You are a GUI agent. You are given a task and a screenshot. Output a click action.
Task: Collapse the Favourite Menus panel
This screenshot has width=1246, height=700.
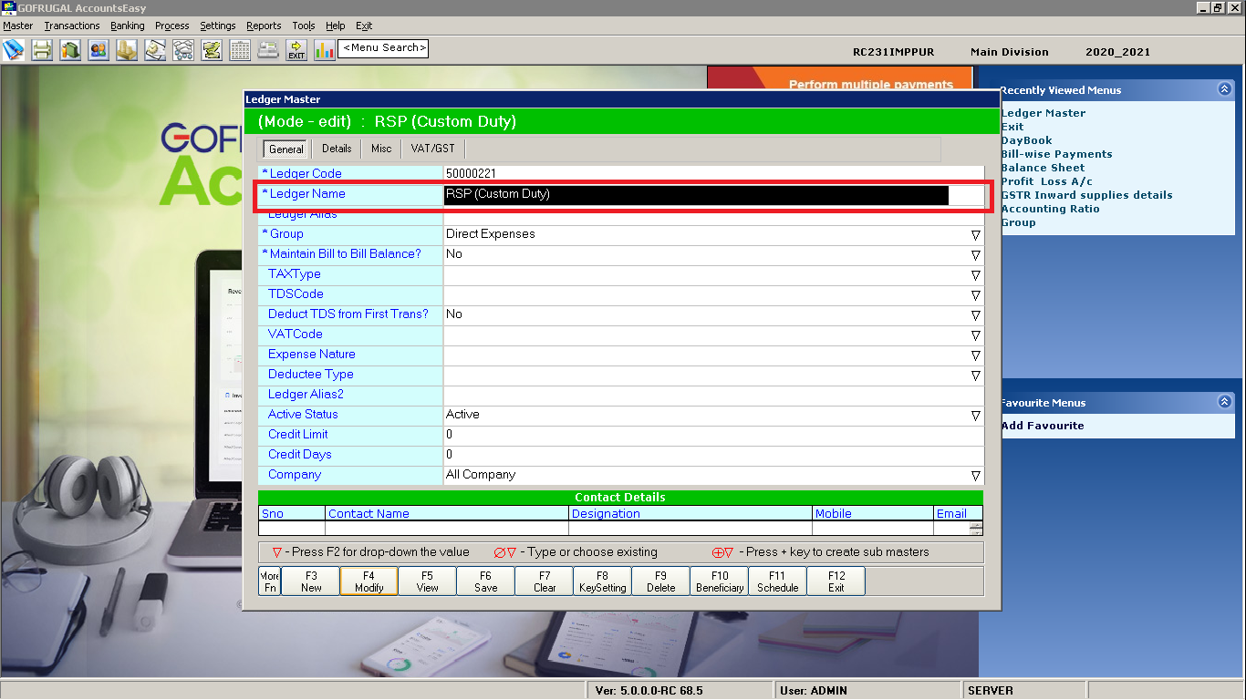(x=1224, y=402)
